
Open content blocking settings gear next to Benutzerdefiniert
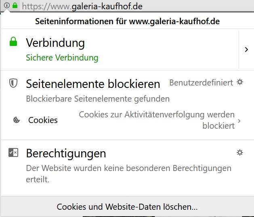[x=240, y=82]
